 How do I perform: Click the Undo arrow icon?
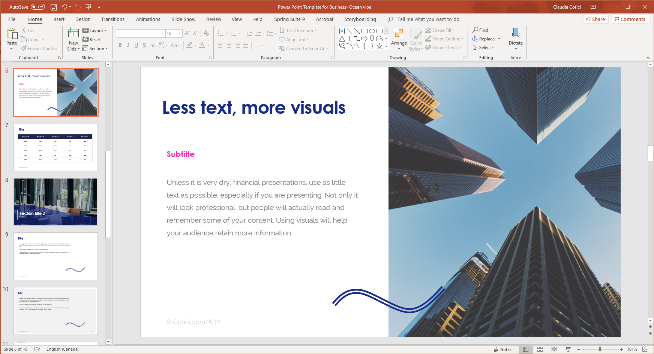tap(64, 7)
